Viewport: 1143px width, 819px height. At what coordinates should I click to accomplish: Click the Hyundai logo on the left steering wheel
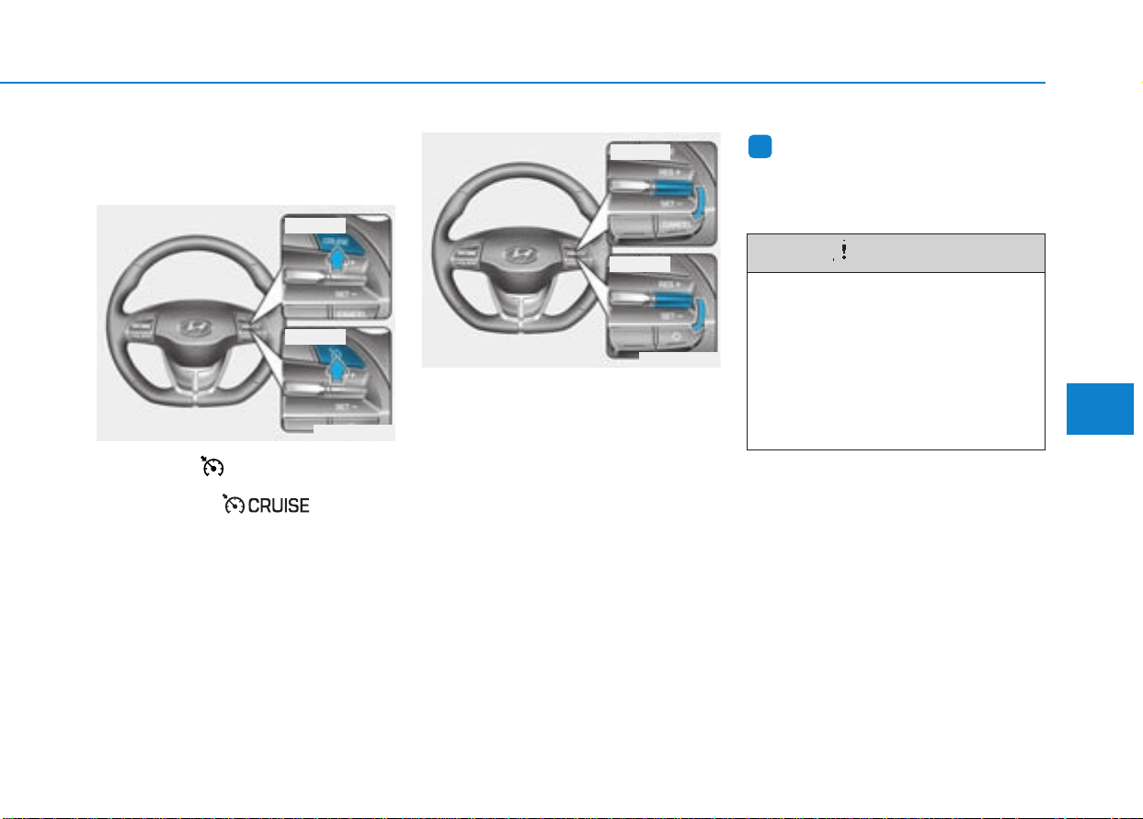(195, 327)
